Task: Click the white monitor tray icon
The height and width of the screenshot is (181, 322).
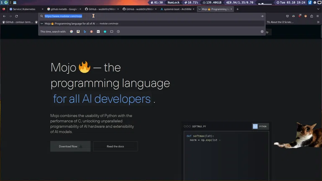Action: click(319, 3)
